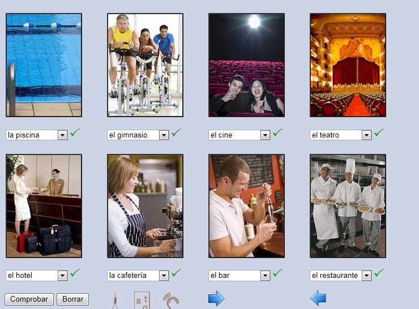
Task: Click the chefs holding plates photo
Action: pos(348,206)
